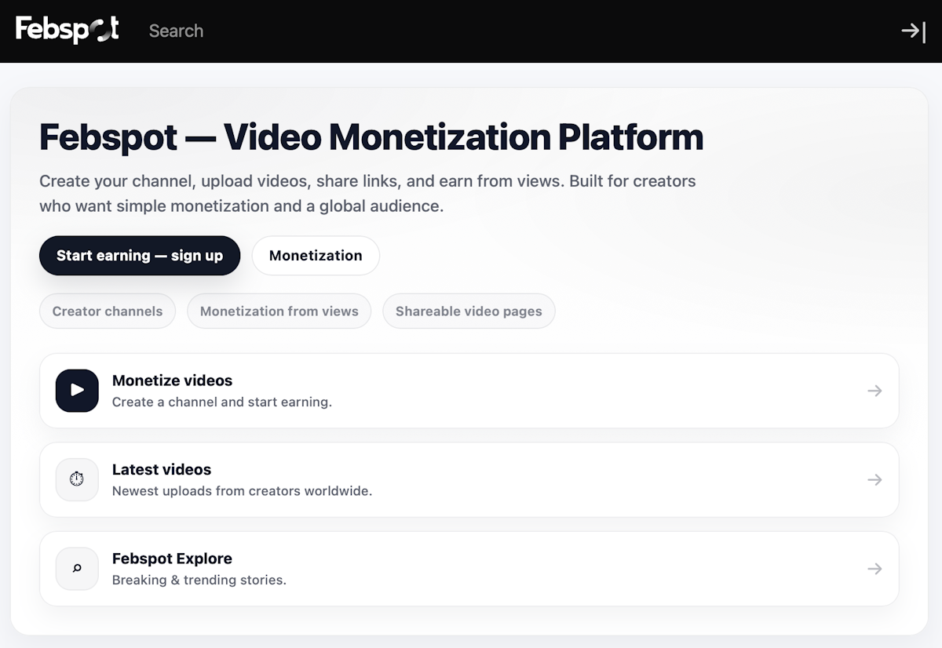Select the Monetization from views chip

tap(279, 311)
